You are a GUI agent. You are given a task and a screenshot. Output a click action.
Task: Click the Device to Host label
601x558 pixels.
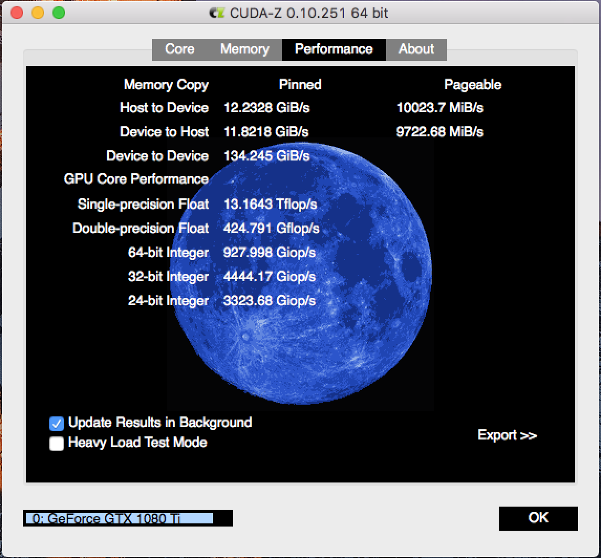tap(164, 132)
